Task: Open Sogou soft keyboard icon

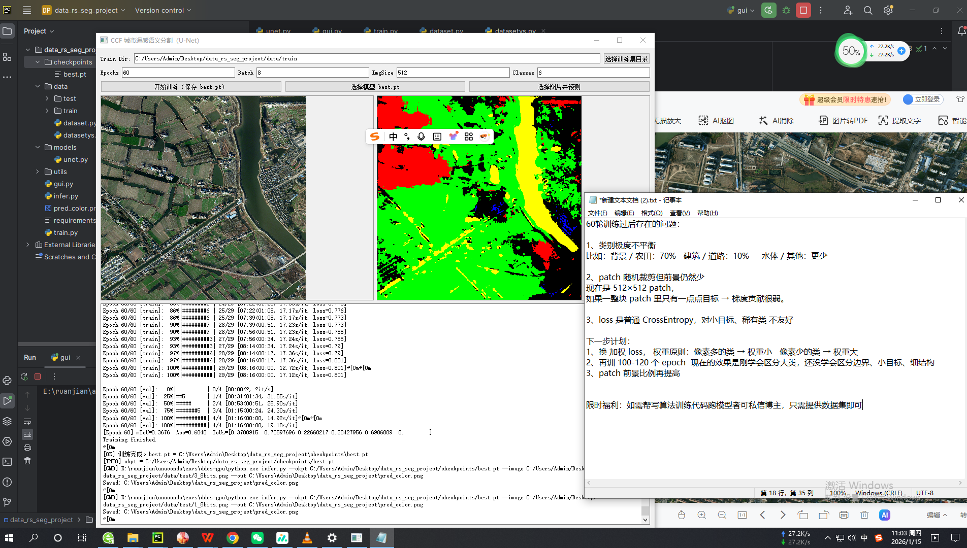Action: coord(437,136)
